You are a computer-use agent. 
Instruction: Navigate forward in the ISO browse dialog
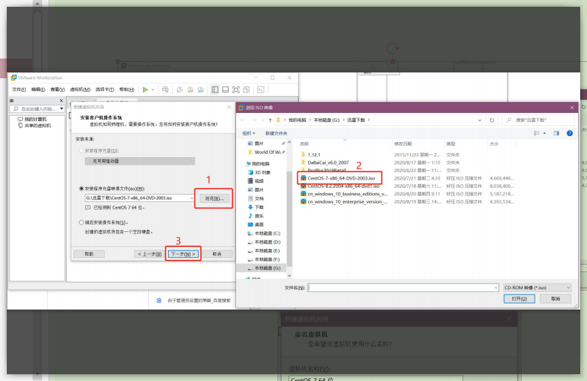(x=254, y=120)
